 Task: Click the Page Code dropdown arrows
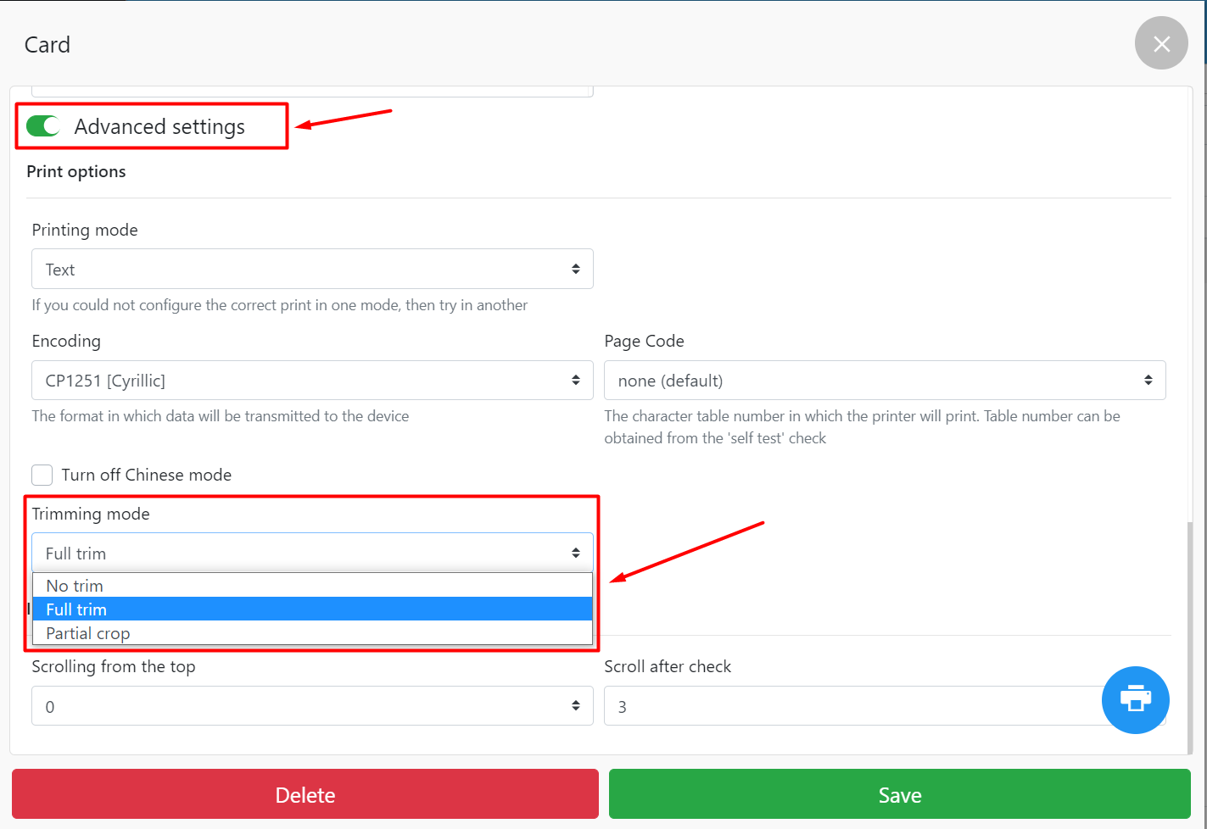click(1148, 381)
